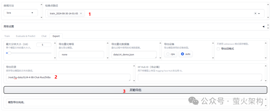The height and width of the screenshot is (112, 272).
Task: Click the max shard size slider
Action: (29, 53)
